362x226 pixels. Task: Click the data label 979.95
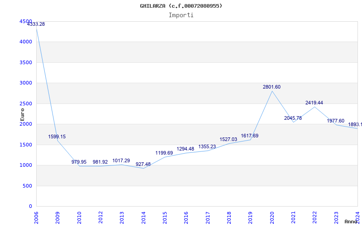click(79, 162)
